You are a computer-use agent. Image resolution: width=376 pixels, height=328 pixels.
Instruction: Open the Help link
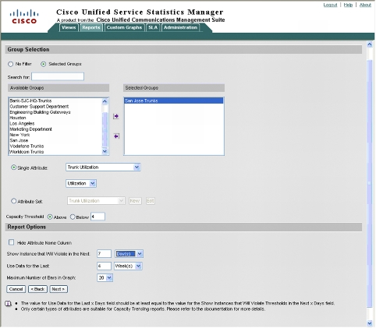tap(348, 5)
